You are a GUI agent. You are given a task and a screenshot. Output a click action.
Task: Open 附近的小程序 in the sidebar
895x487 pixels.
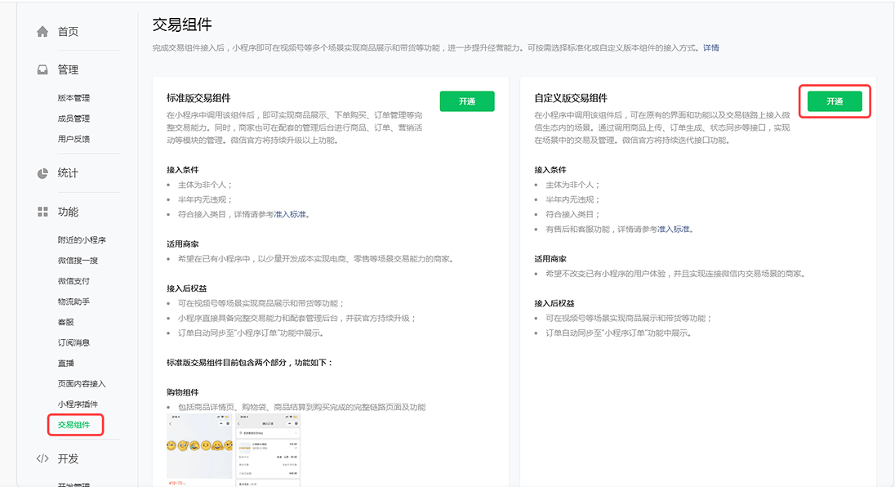pos(82,240)
